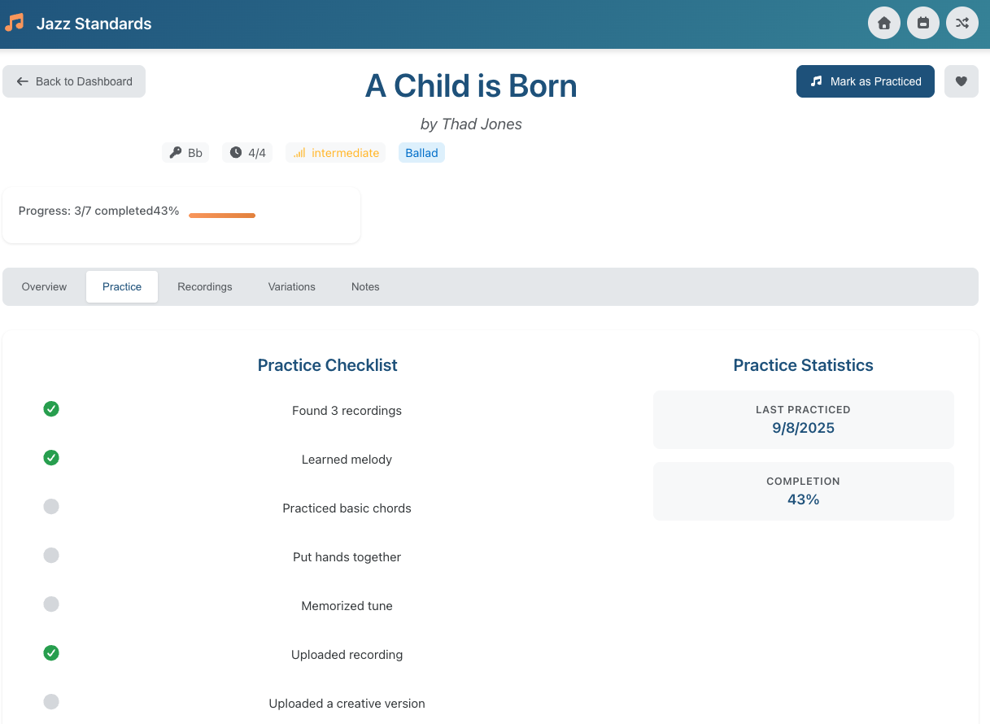This screenshot has height=724, width=990.
Task: Open the Variations tab
Action: [291, 287]
